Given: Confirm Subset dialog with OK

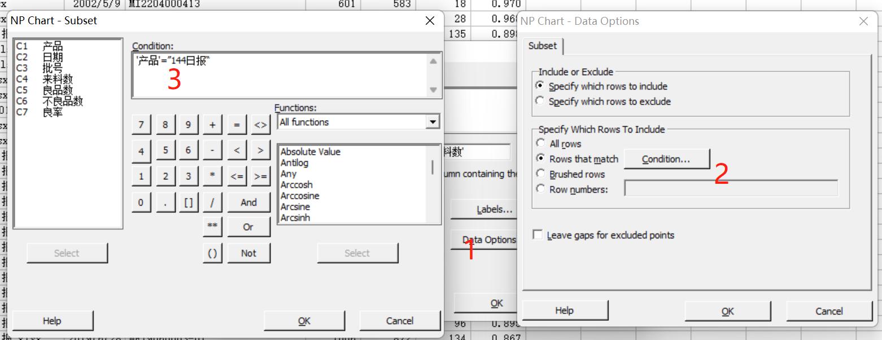Looking at the screenshot, I should 304,321.
